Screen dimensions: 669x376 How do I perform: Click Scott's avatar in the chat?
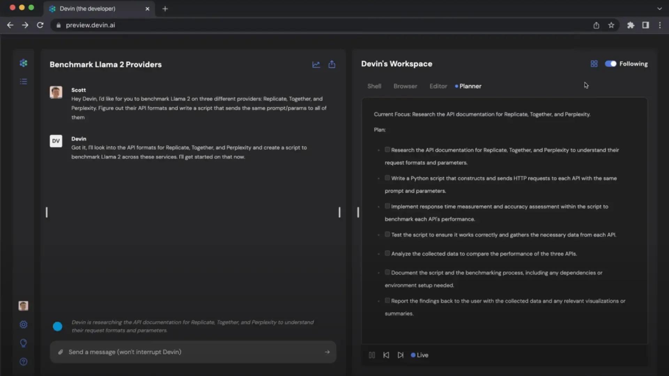point(56,92)
